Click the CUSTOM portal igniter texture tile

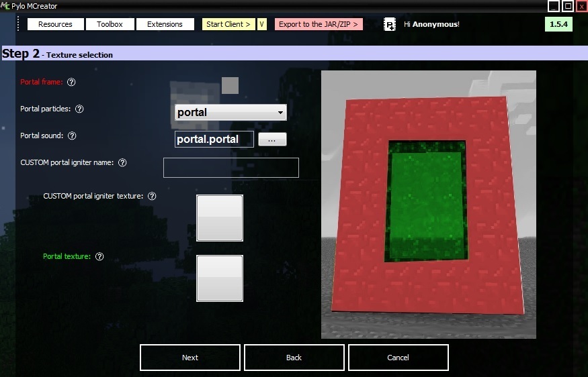[220, 218]
